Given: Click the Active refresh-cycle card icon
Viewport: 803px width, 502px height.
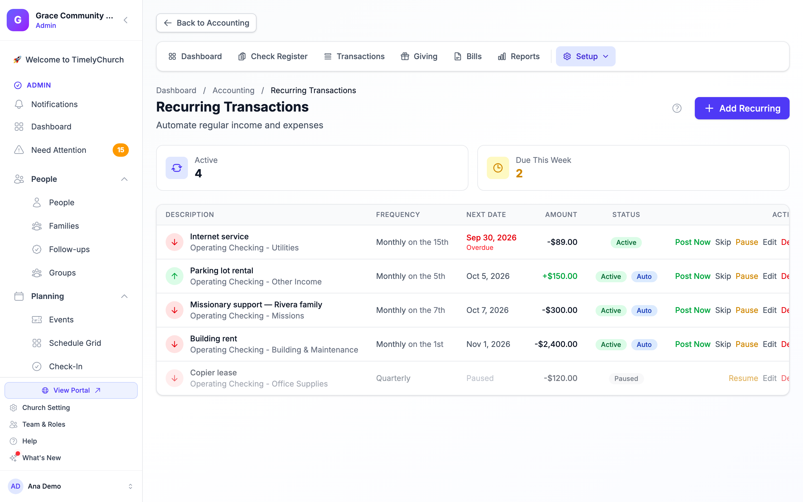Looking at the screenshot, I should point(177,168).
